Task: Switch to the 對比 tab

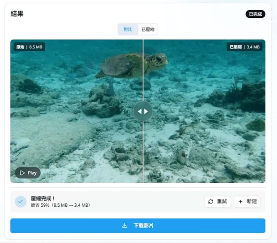Action: coord(128,29)
